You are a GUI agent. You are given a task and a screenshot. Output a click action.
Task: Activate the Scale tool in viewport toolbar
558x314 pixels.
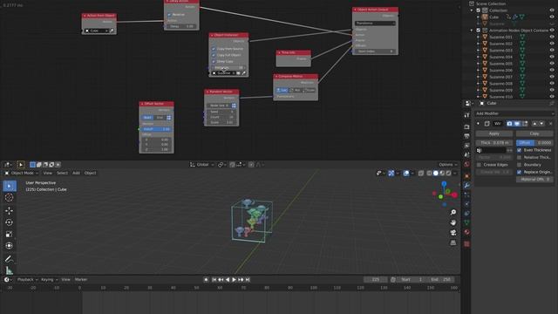click(10, 235)
